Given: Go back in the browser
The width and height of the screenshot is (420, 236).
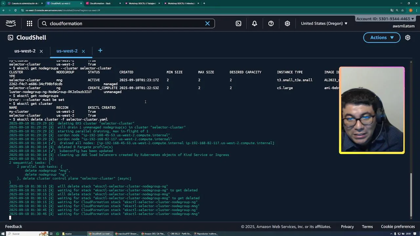Looking at the screenshot, I should (x=4, y=10).
